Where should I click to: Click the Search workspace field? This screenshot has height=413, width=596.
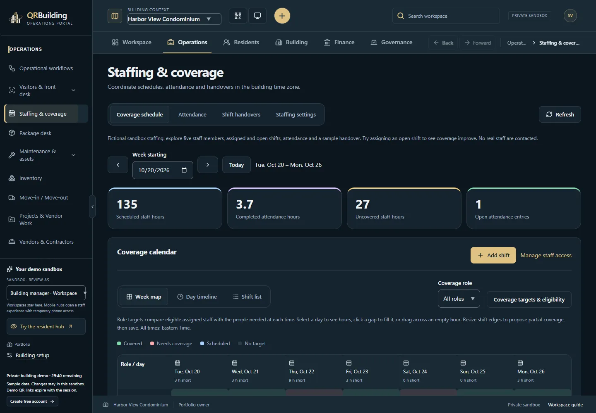(446, 16)
